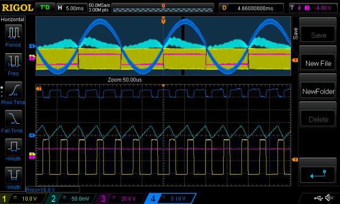Click the NewFolder button
Screen dimensions: 340x204
[x=318, y=91]
